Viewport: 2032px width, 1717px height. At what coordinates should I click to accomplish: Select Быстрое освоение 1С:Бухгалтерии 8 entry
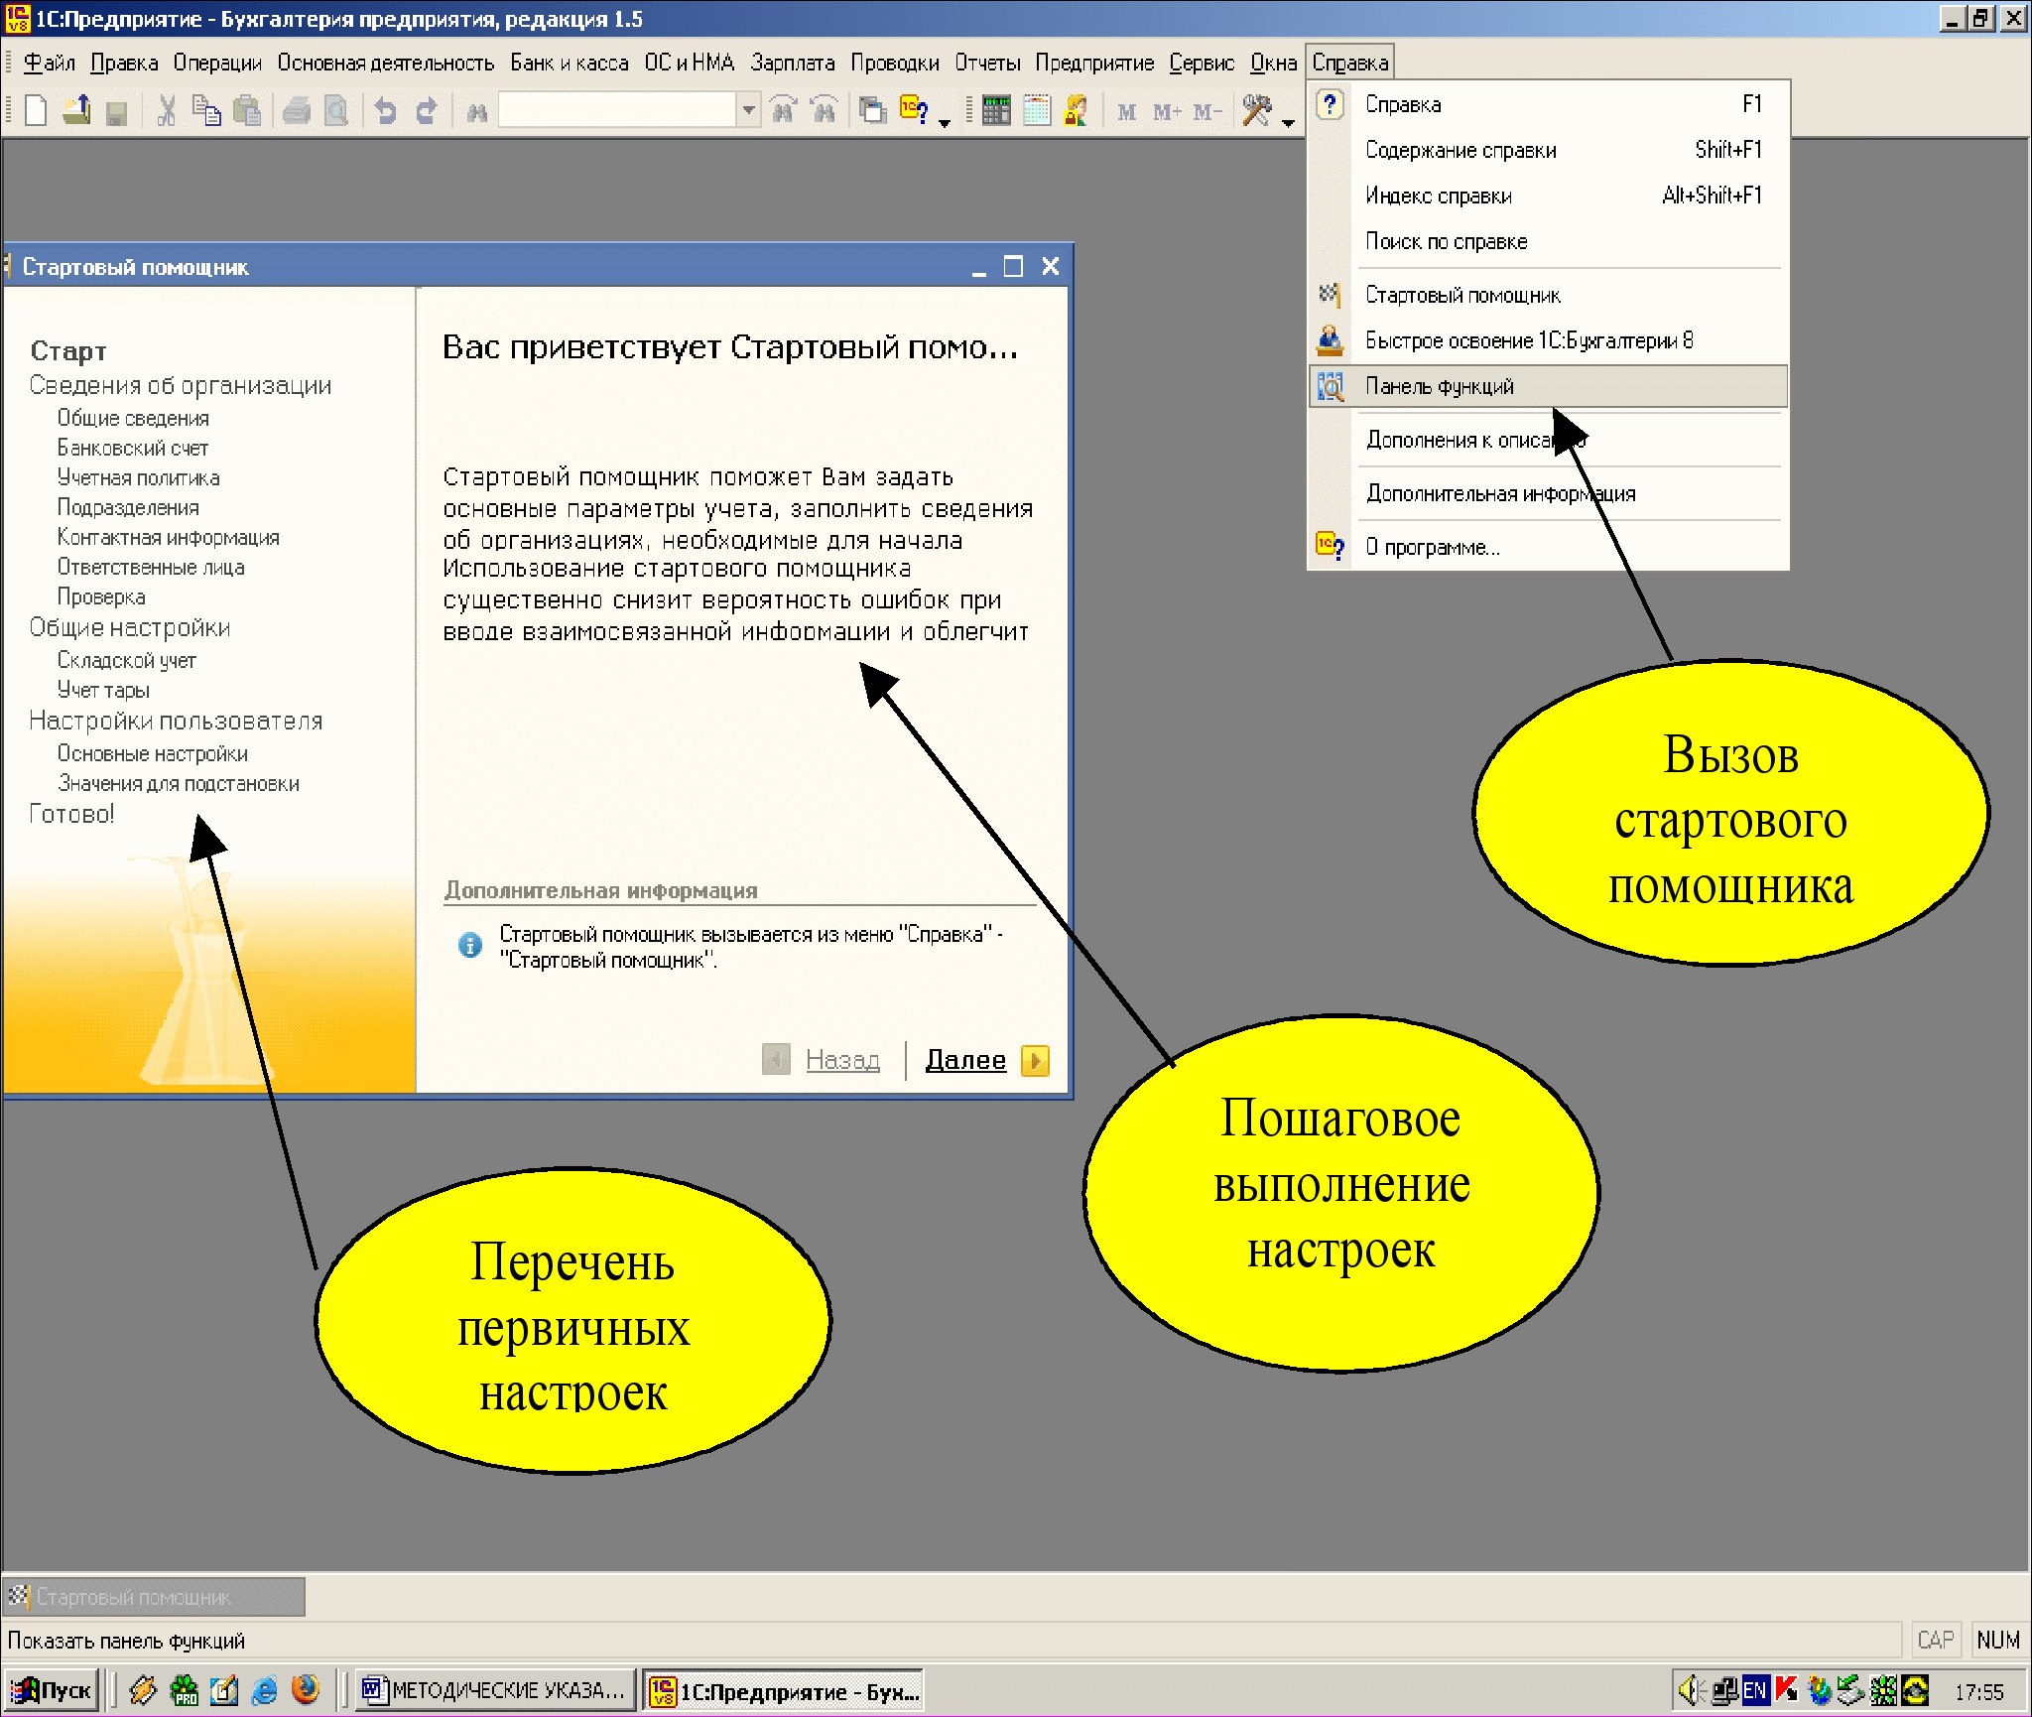(1549, 340)
